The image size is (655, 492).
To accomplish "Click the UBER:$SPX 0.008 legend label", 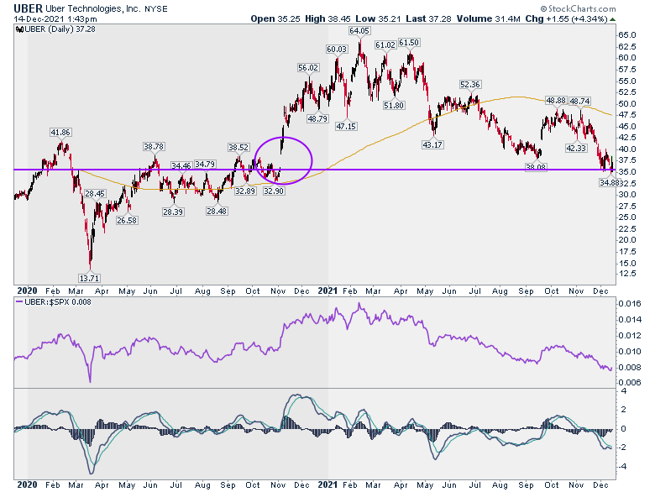I will 58,302.
